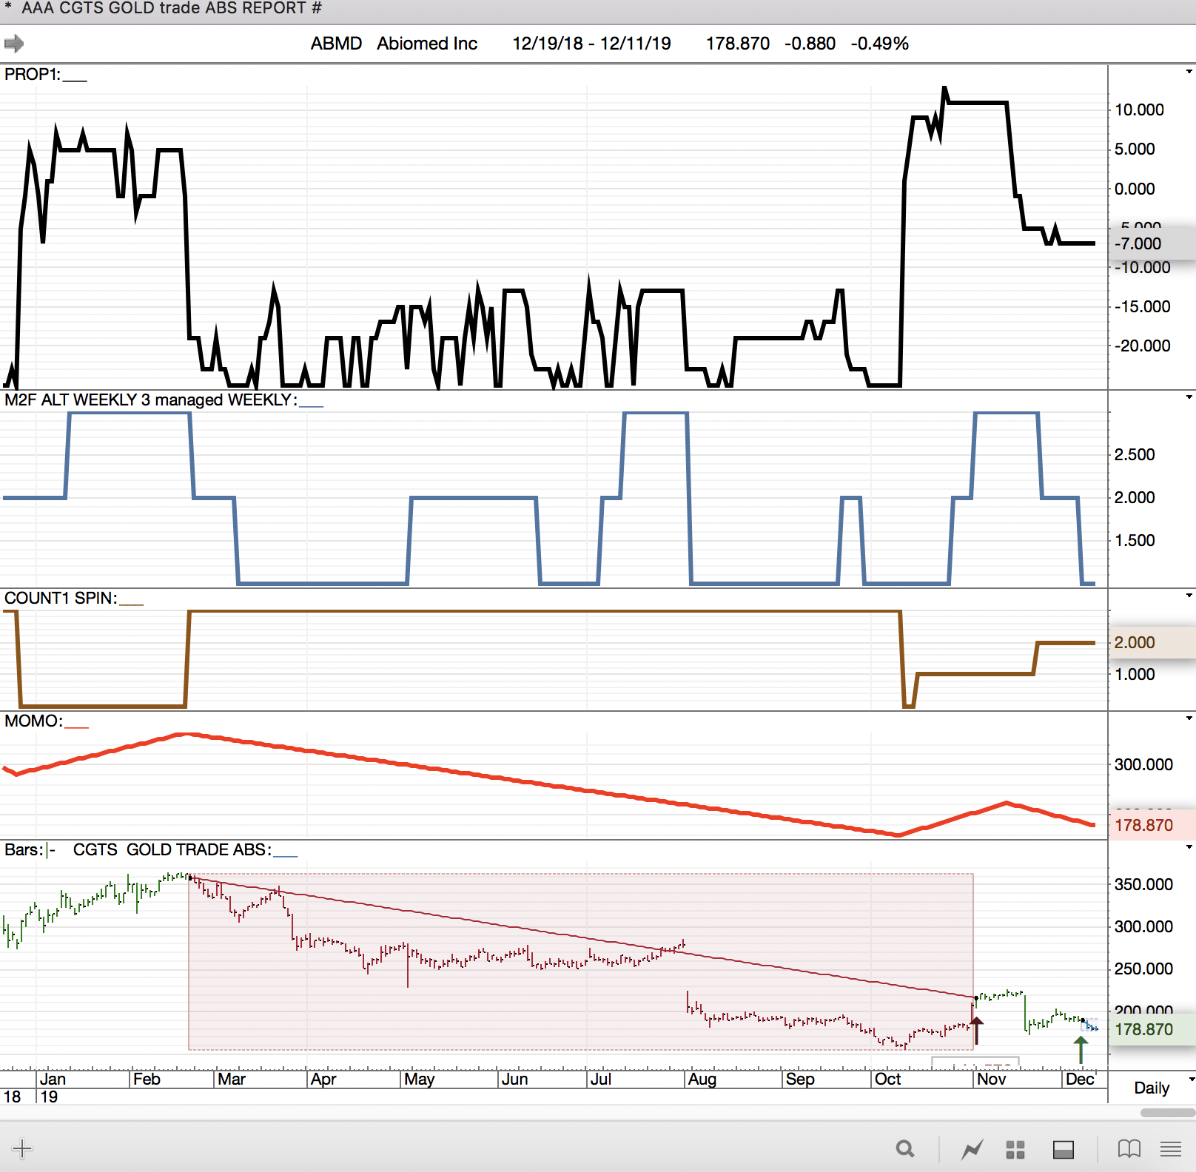Select the line chart icon
Viewport: 1196px width, 1172px height.
[x=972, y=1149]
